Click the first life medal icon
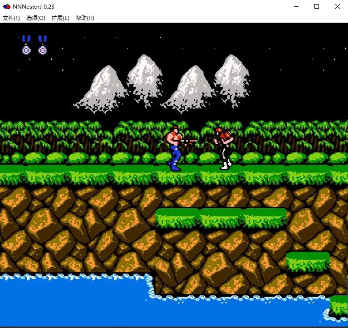The image size is (348, 328). coord(26,45)
